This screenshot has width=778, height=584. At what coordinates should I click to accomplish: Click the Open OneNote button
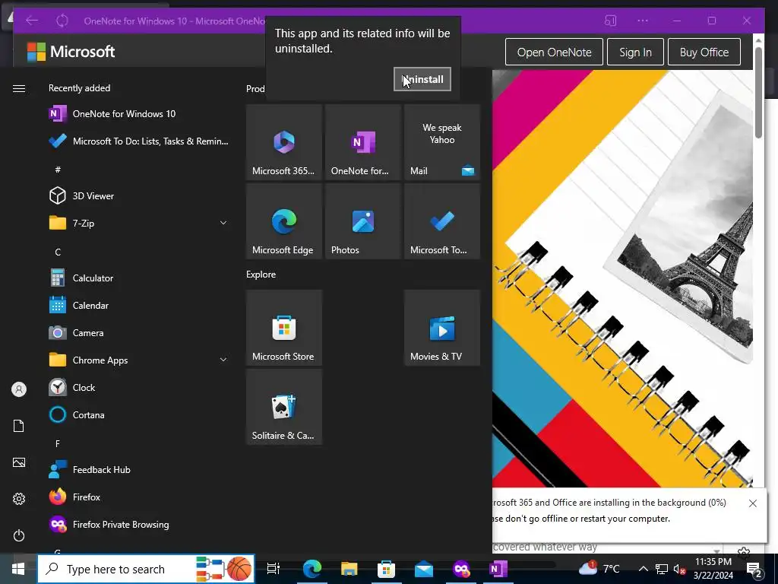(554, 52)
